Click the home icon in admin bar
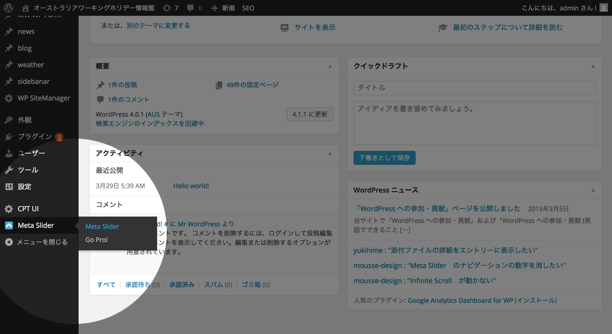 point(26,8)
